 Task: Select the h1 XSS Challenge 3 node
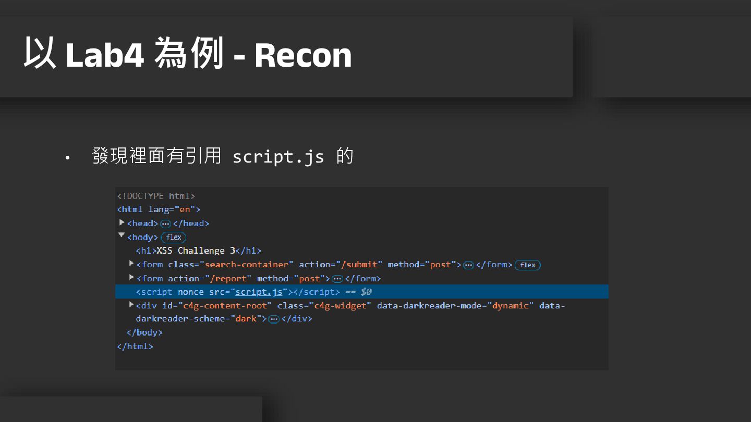coord(199,251)
